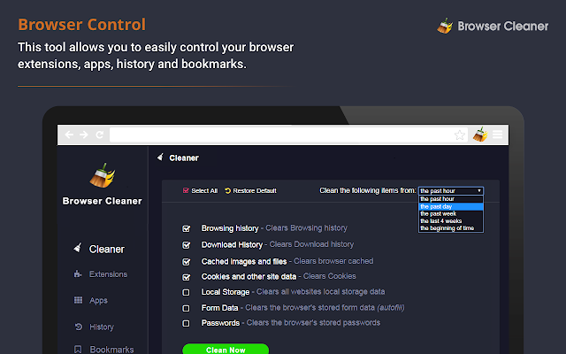Image resolution: width=566 pixels, height=354 pixels.
Task: Focus the browser address bar
Action: [281, 135]
